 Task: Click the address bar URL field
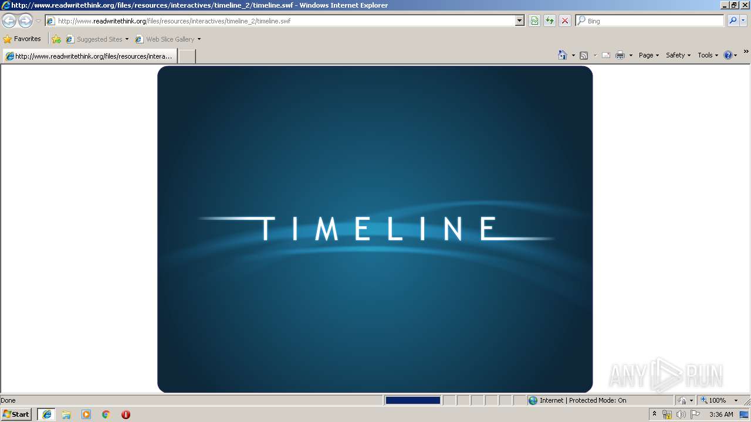coord(280,21)
